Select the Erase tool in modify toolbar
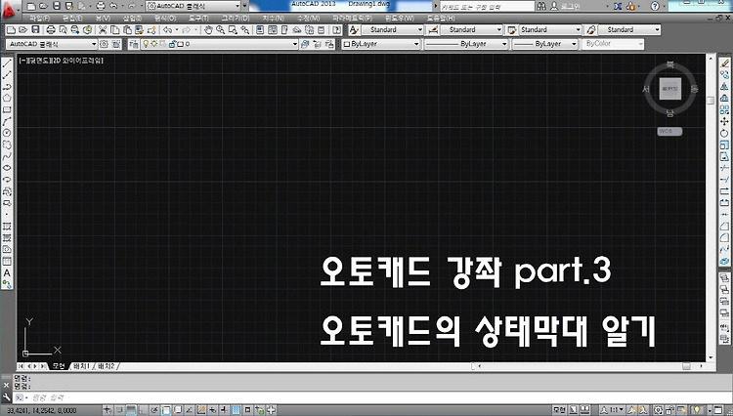 [724, 63]
